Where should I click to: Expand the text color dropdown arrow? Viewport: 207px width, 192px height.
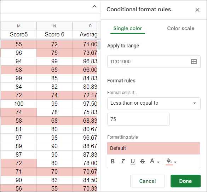[158, 162]
